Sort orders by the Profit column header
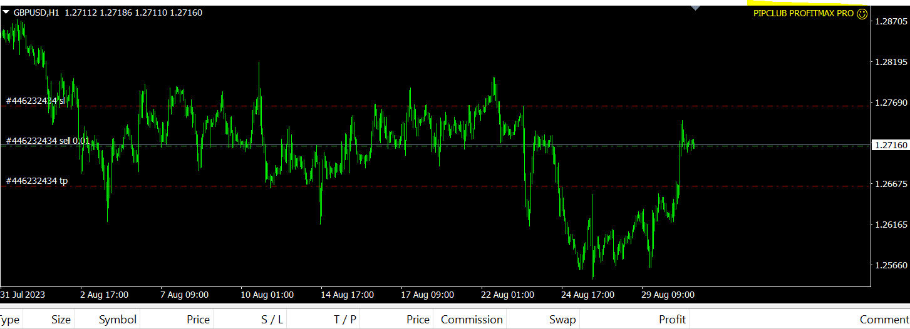Screen dimensions: 910x329 click(x=672, y=320)
